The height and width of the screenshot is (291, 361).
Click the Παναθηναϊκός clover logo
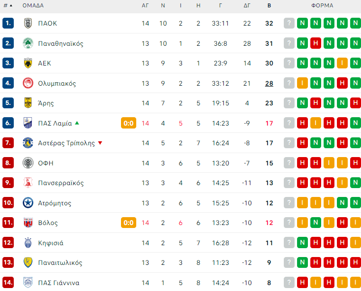pos(28,43)
